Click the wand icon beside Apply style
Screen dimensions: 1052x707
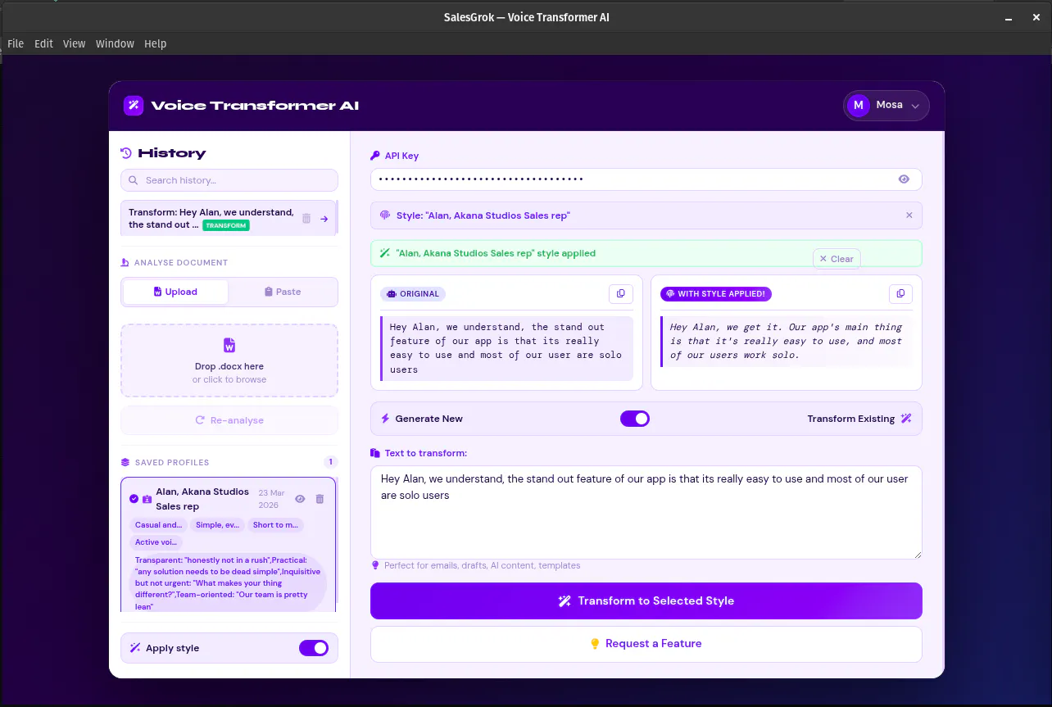tap(135, 648)
